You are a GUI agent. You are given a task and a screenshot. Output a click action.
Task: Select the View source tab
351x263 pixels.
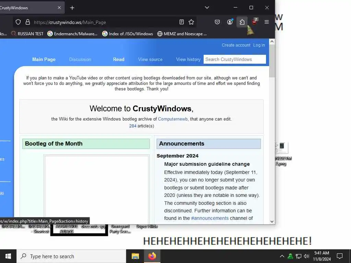click(150, 59)
